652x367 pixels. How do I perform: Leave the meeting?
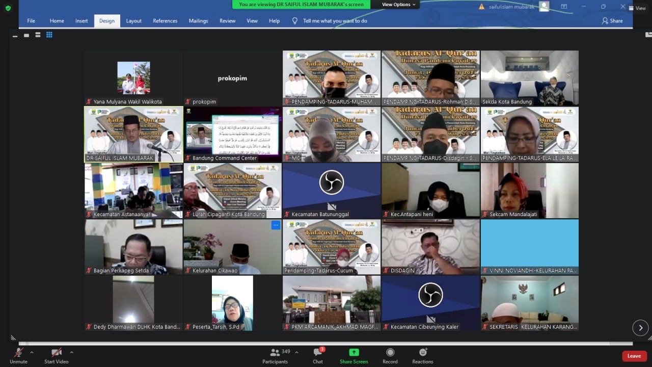(634, 356)
